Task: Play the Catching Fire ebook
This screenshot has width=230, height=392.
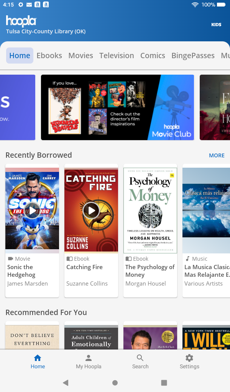Action: [x=91, y=211]
